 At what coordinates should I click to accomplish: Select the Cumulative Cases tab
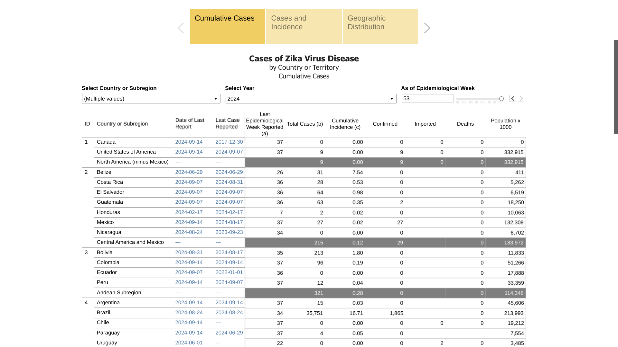[x=227, y=26]
